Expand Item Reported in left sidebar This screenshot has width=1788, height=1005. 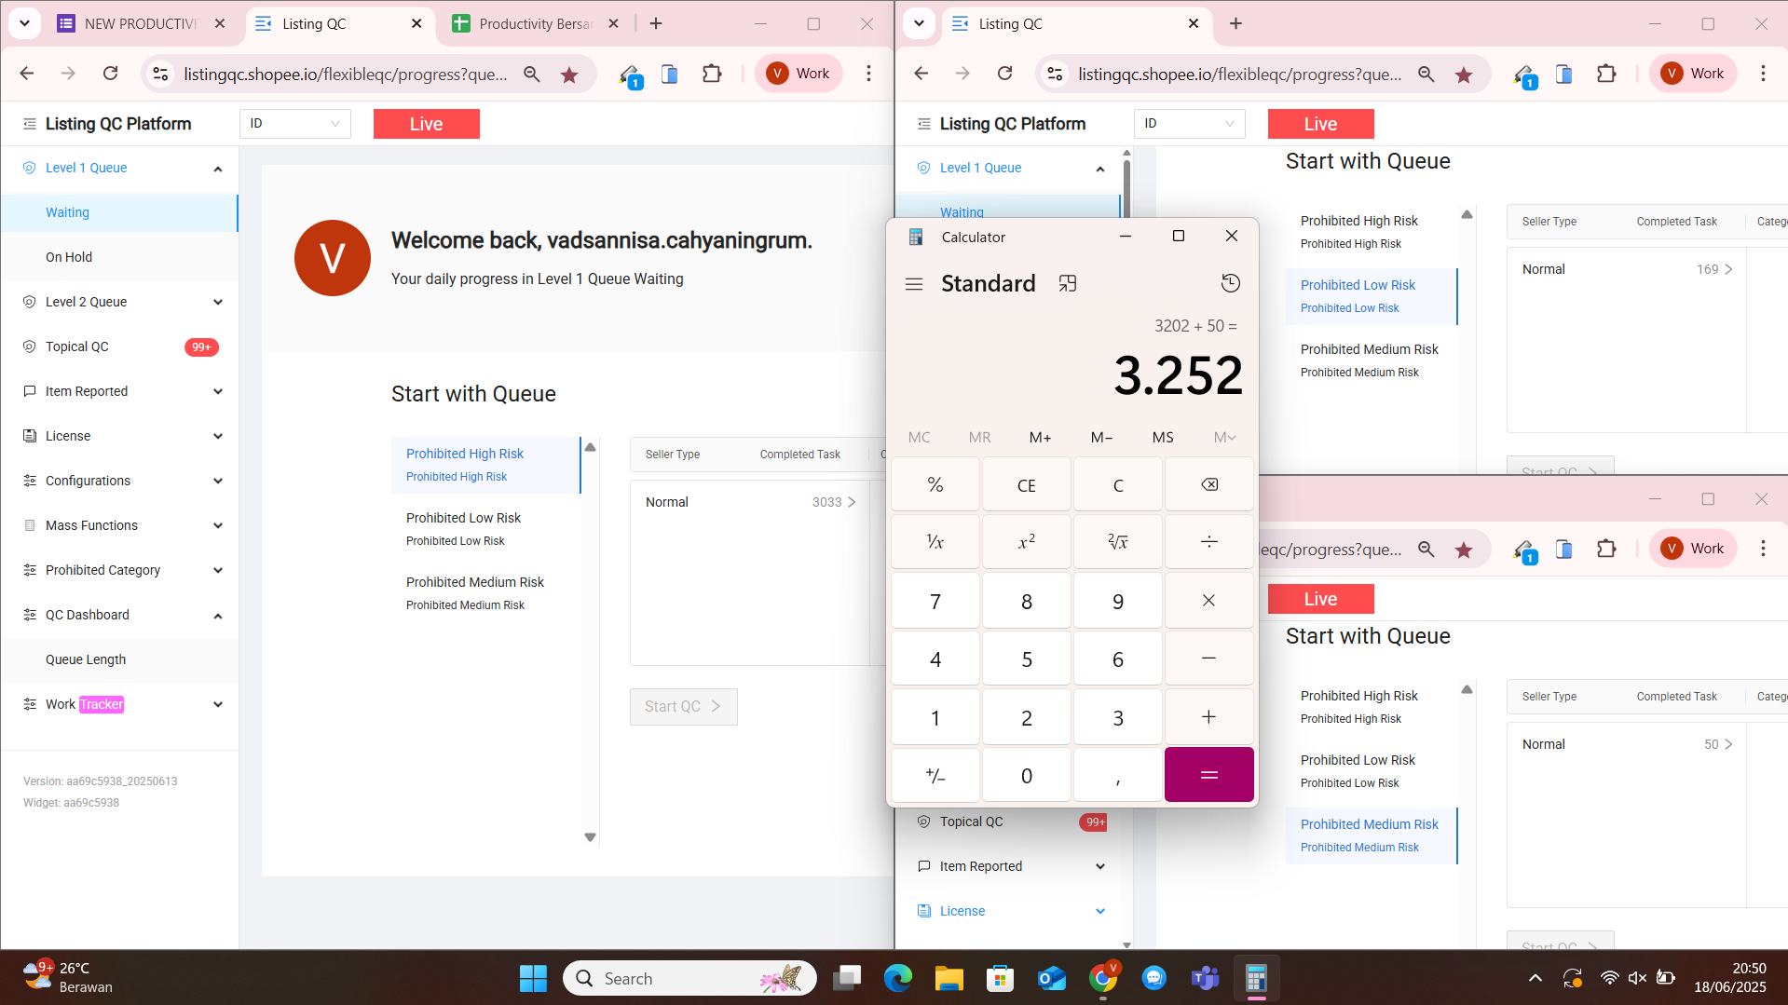coord(218,391)
